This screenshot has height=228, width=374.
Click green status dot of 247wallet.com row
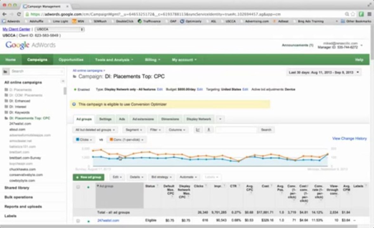point(88,221)
